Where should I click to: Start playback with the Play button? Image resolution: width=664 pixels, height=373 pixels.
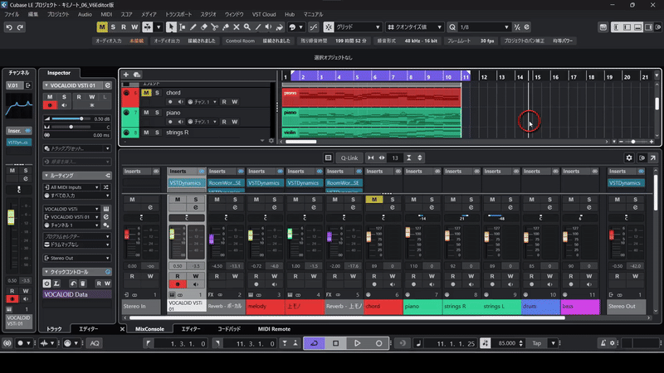click(x=357, y=343)
